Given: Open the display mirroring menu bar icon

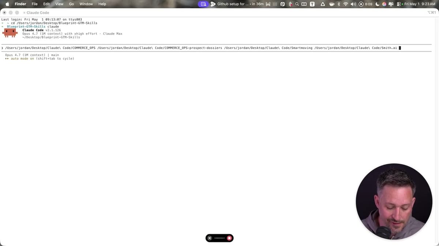Looking at the screenshot, I should [x=391, y=4].
